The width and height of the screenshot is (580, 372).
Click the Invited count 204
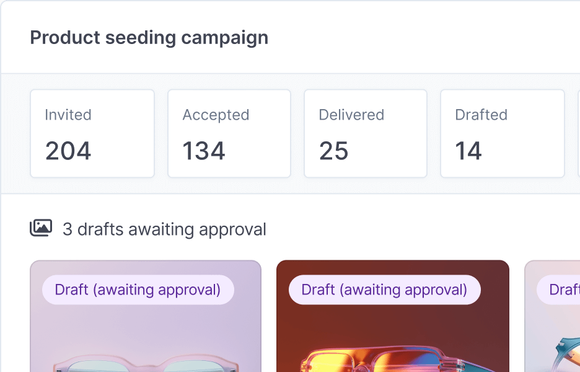click(68, 151)
